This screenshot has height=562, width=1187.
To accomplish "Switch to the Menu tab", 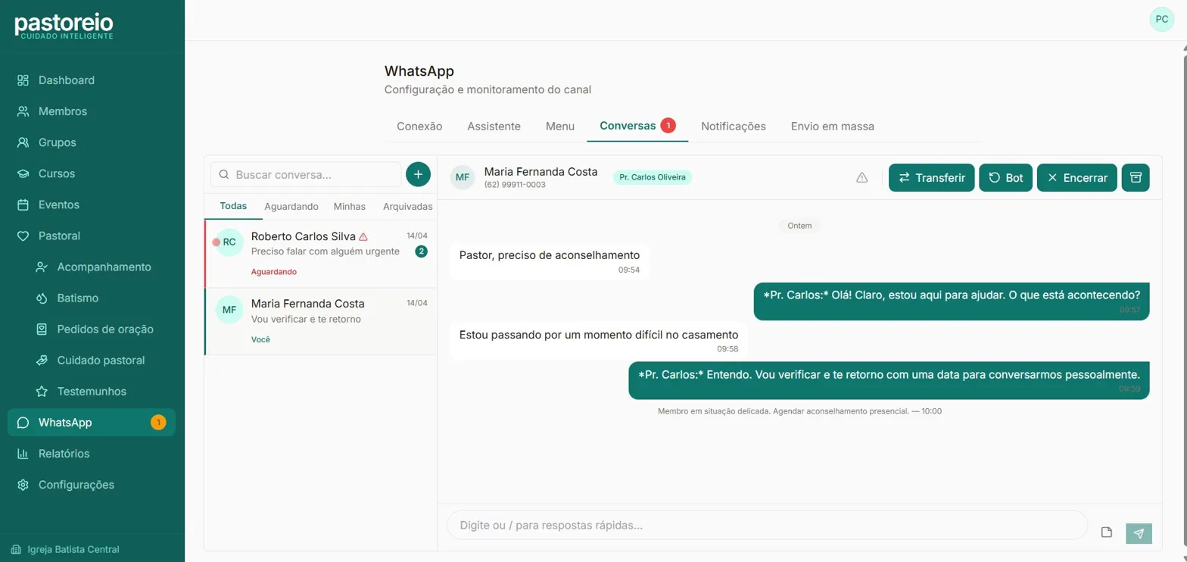I will 560,126.
